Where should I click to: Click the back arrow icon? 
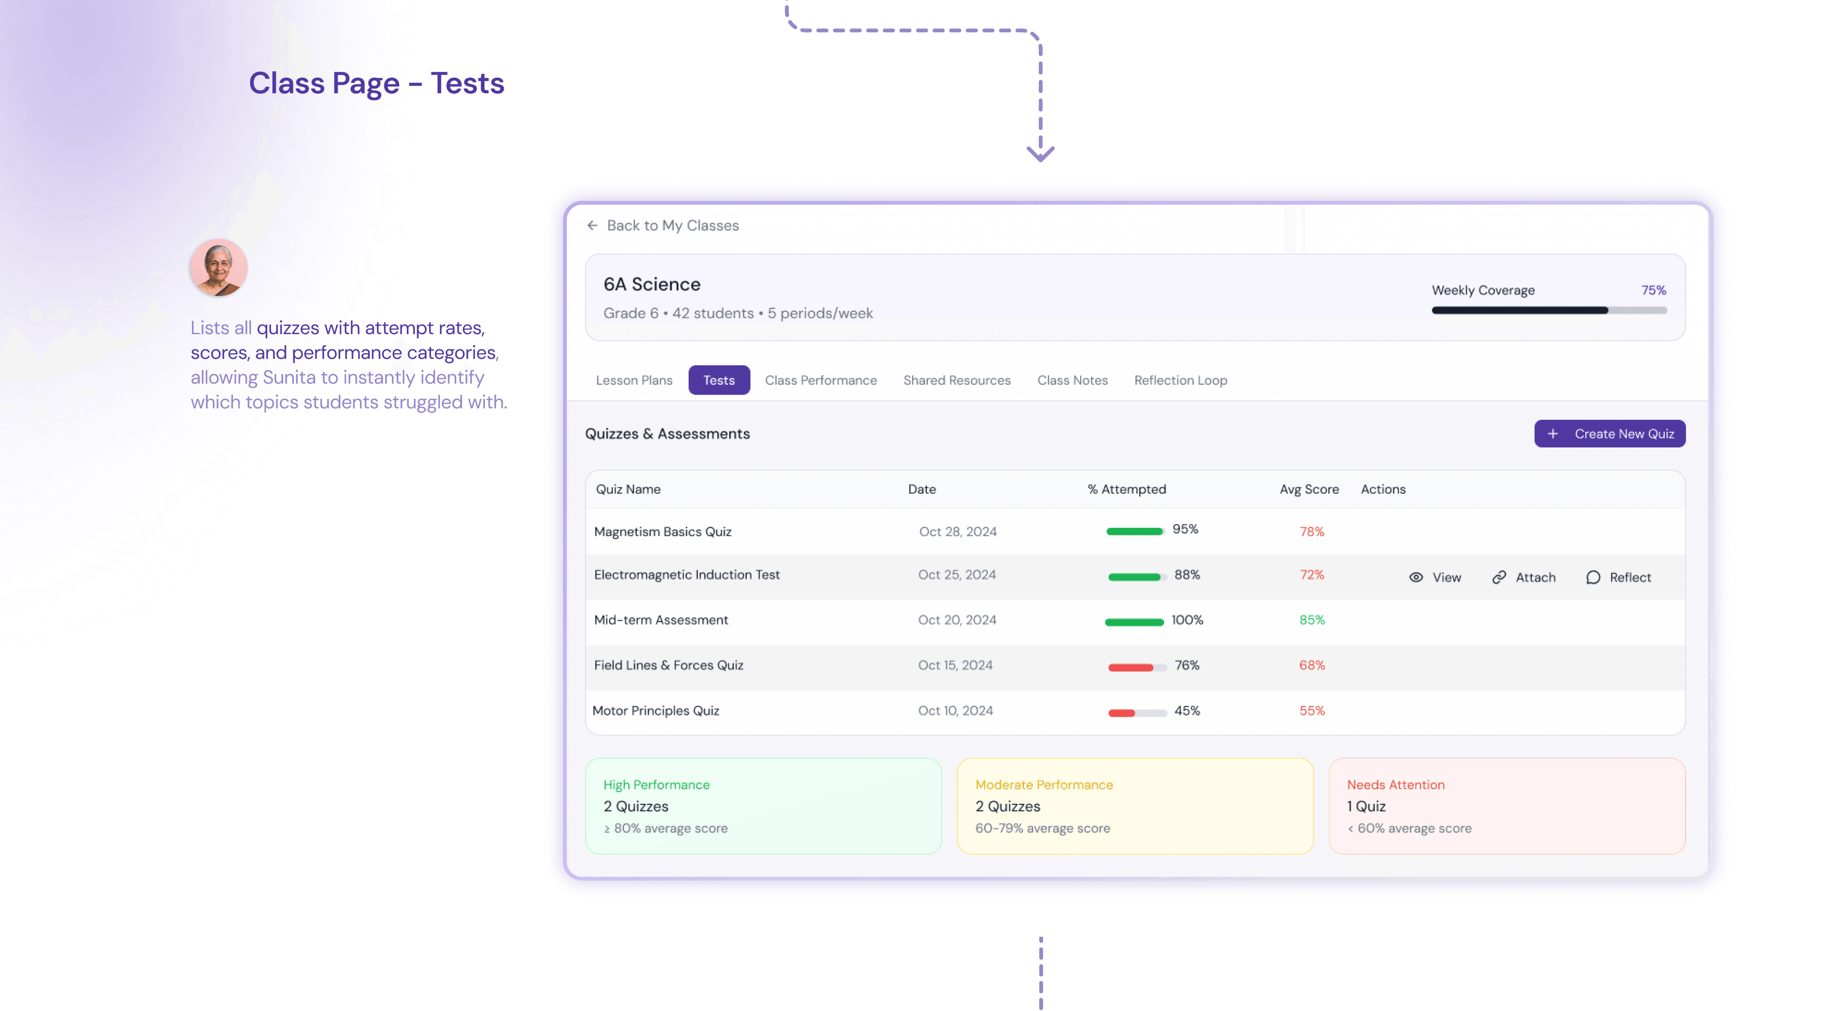592,226
